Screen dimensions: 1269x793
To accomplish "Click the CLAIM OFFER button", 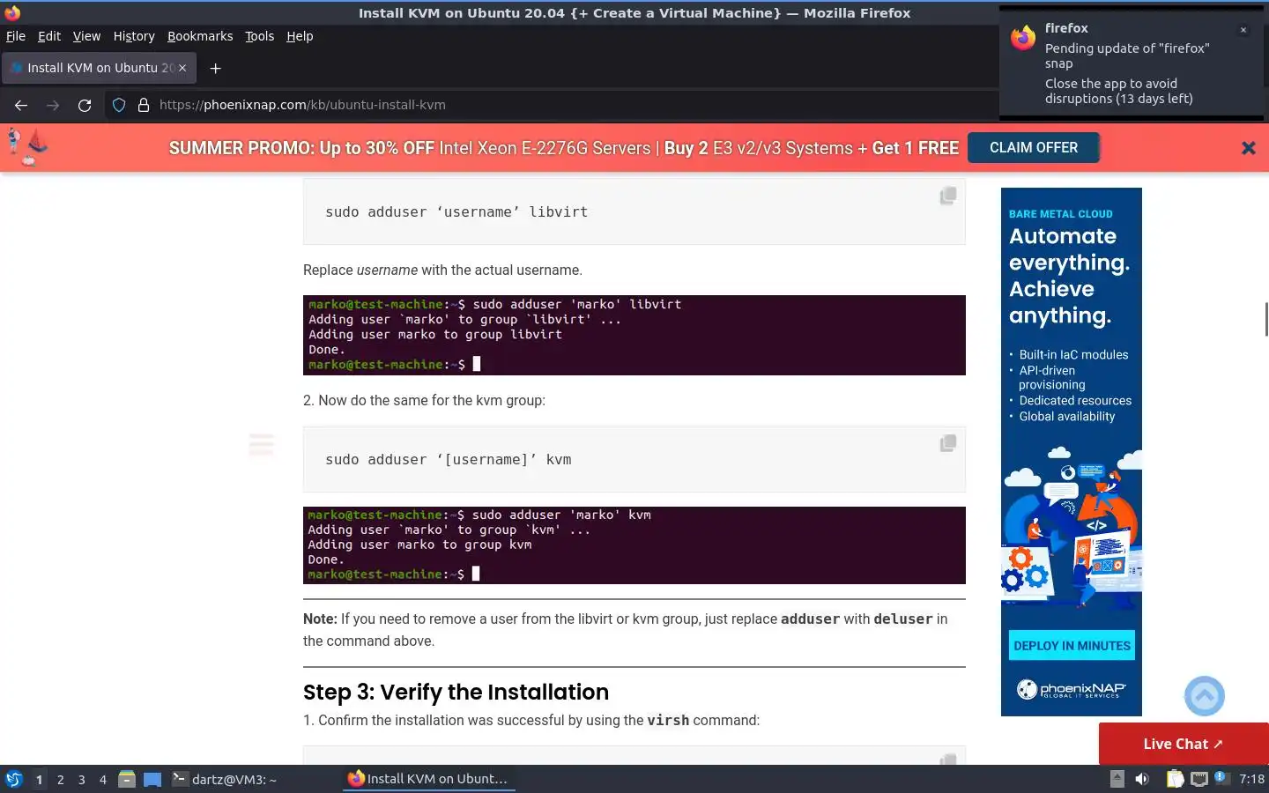I will [1034, 147].
